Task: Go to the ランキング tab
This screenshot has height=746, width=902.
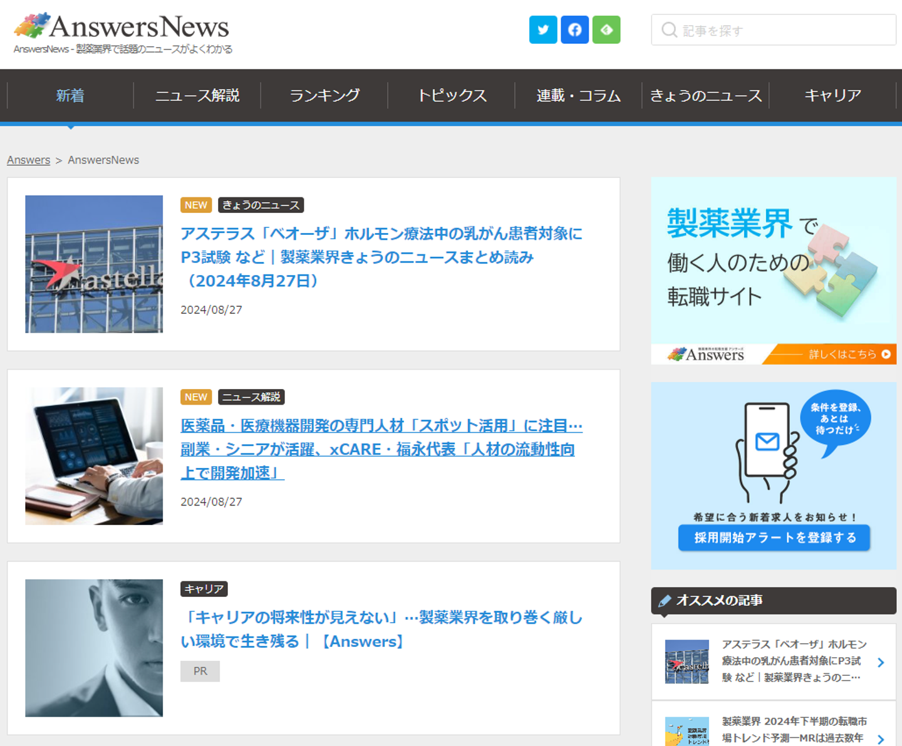Action: click(324, 95)
